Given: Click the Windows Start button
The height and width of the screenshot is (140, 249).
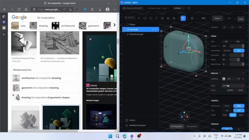Looking at the screenshot, I should pyautogui.click(x=110, y=136).
